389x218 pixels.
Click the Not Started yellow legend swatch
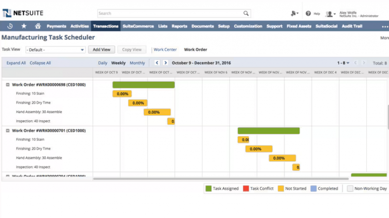point(281,188)
